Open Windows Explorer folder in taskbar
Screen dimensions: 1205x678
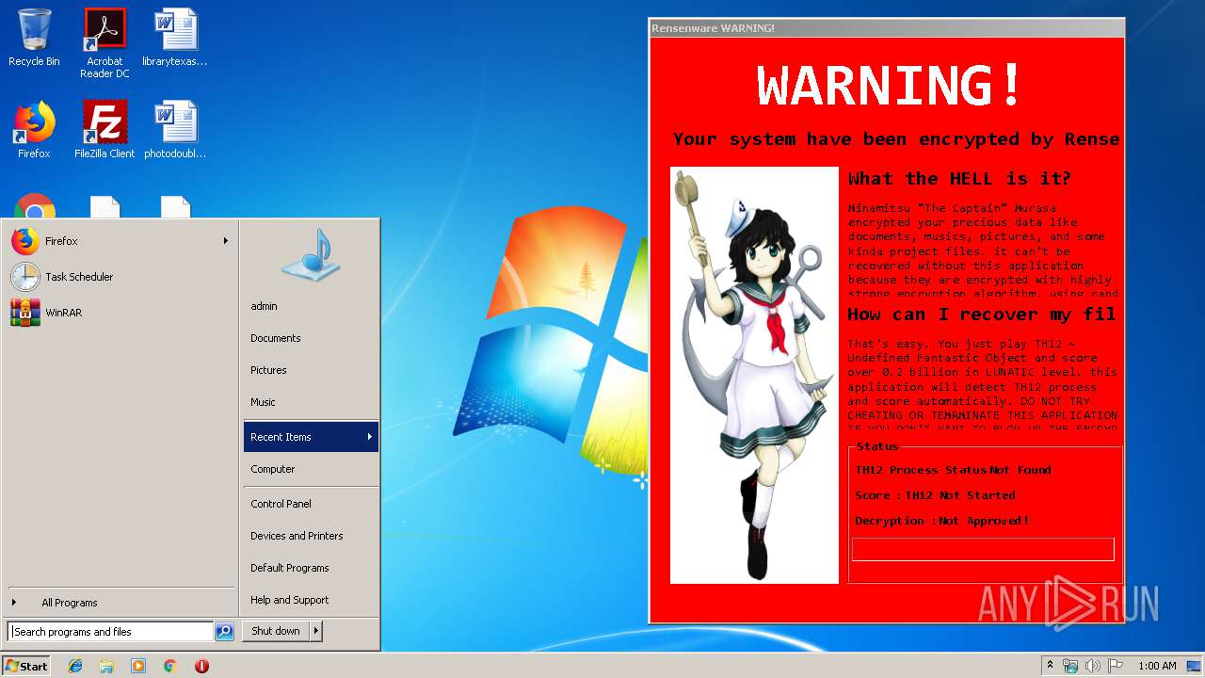point(106,666)
